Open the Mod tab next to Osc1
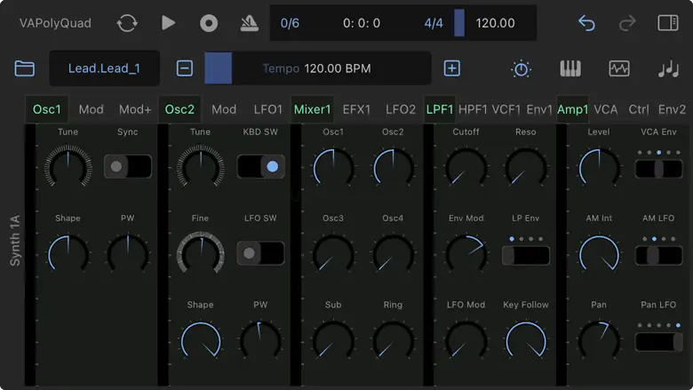693x390 pixels. 91,109
